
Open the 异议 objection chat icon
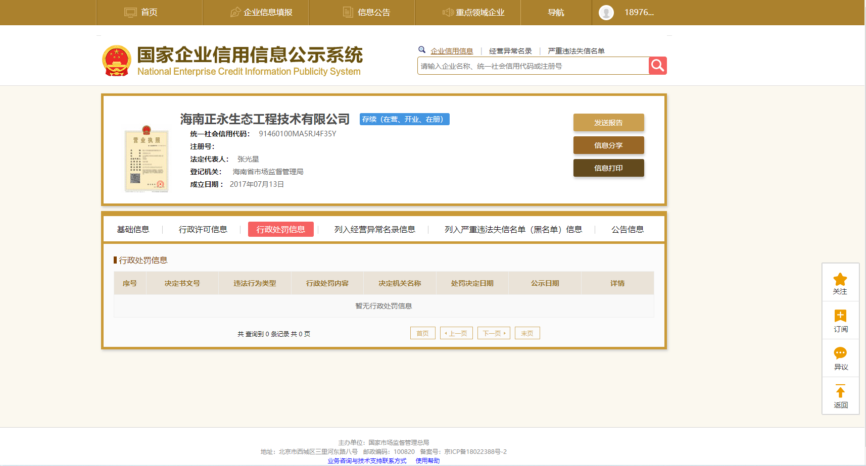840,353
